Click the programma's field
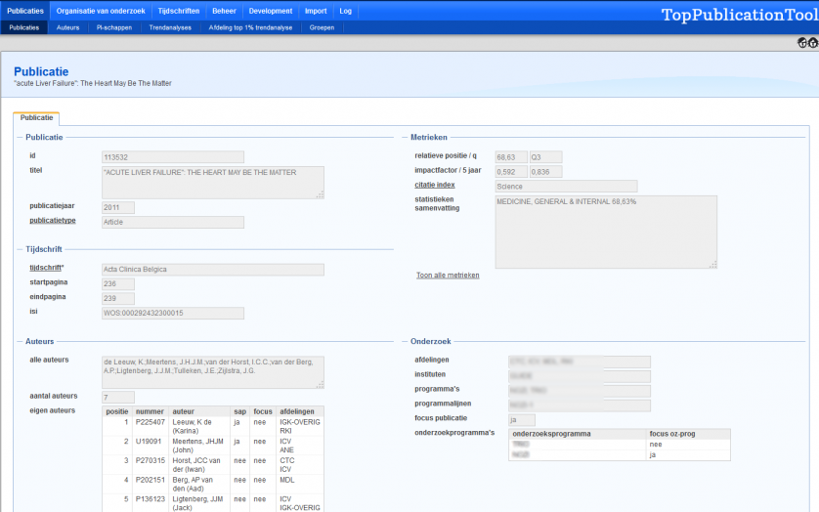819x512 pixels. pos(580,391)
